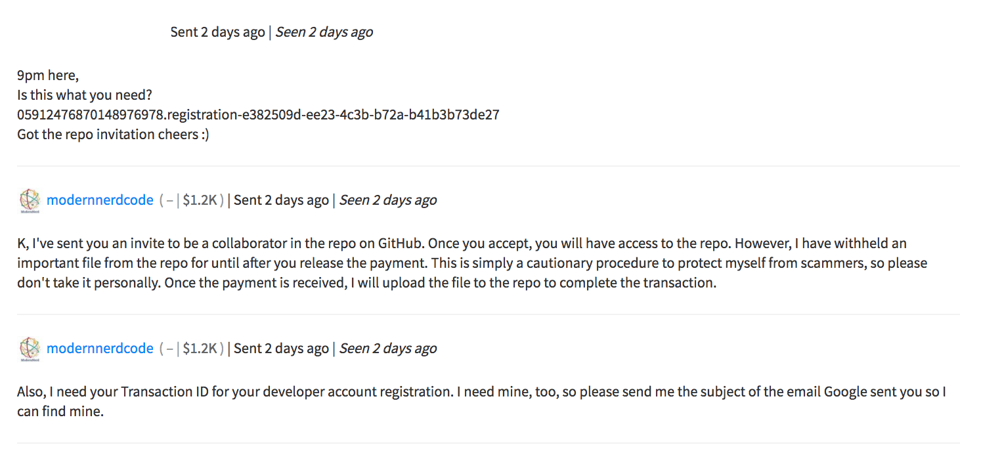
Task: Click "Seen 2 days ago" above Transaction ID message
Action: point(387,349)
